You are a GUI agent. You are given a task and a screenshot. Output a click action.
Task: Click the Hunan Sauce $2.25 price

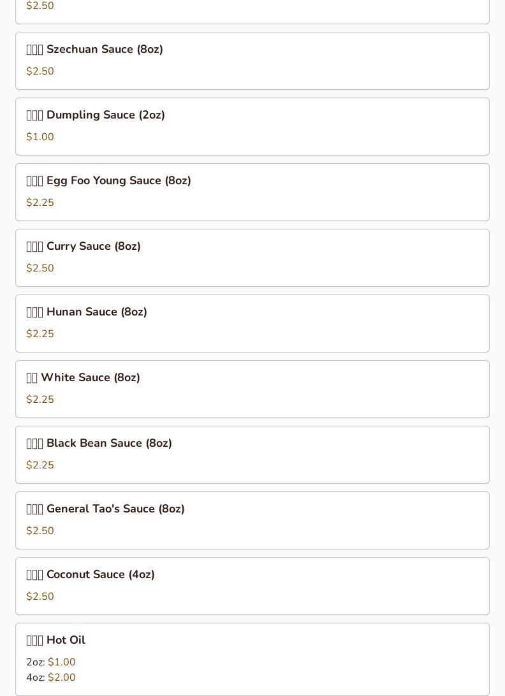tap(40, 334)
